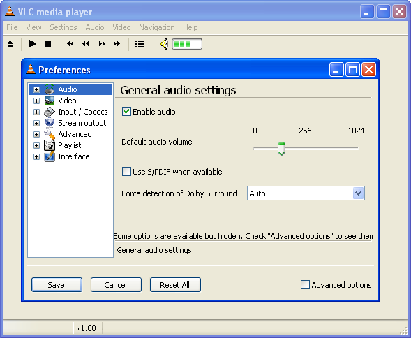This screenshot has height=338, width=411.
Task: Select the Audio category icon
Action: click(50, 89)
